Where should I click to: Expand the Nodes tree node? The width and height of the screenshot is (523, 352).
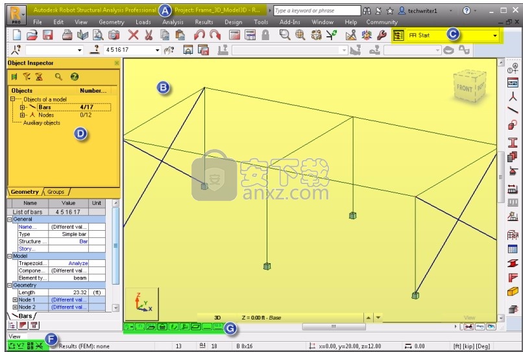22,115
